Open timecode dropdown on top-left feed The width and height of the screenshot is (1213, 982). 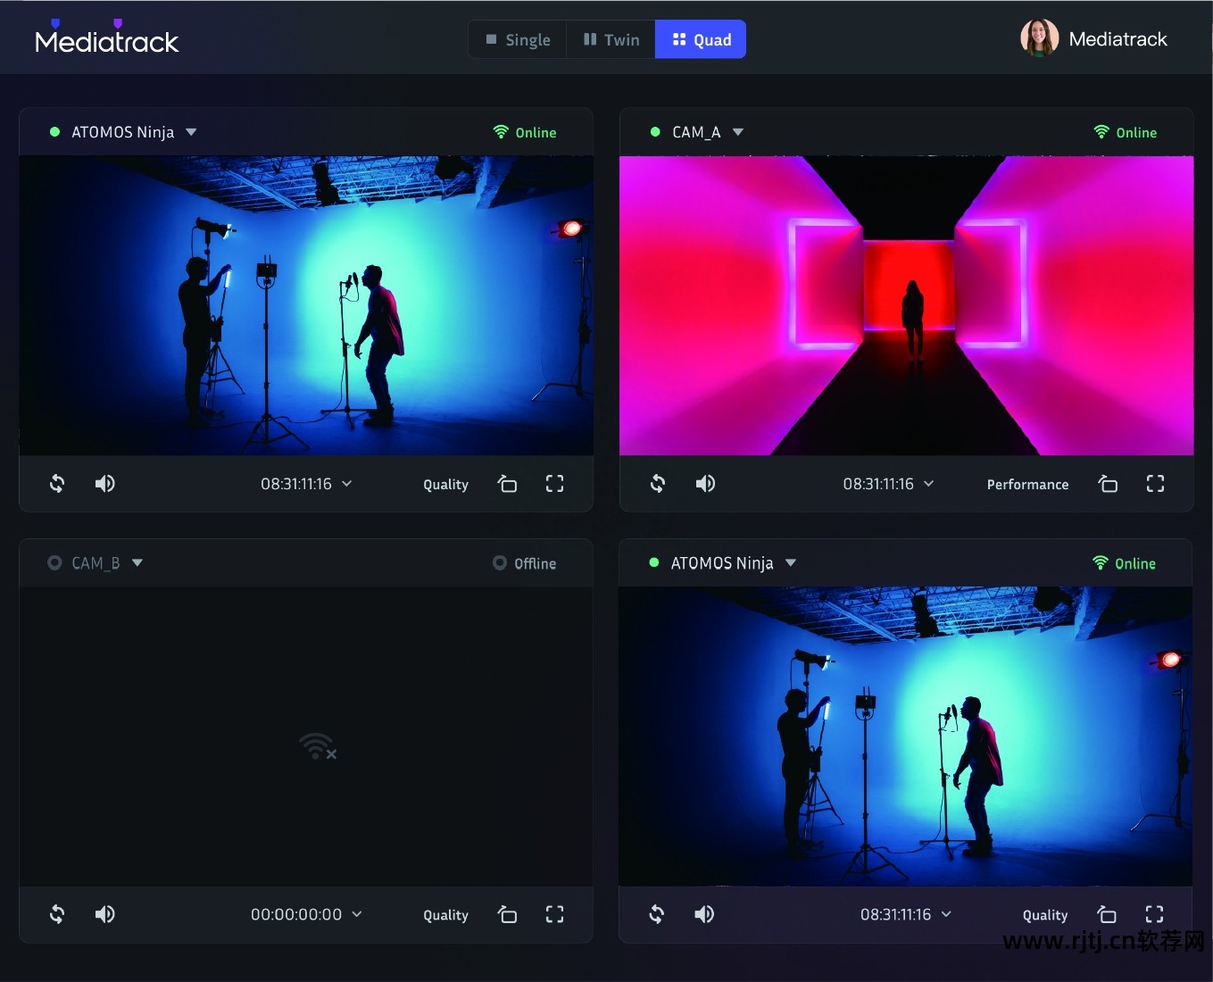pos(347,484)
